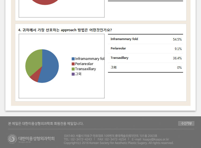
Task: Click the question 4 approach heading
Action: tap(65, 30)
